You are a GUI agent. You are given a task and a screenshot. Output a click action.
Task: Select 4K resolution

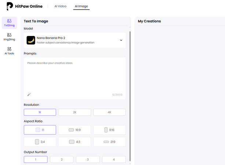pos(109,112)
